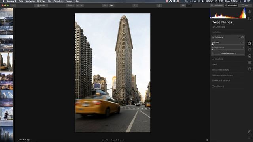This screenshot has width=253, height=142.
Task: Switch to gallery grid view icon
Action: pyautogui.click(x=183, y=6)
